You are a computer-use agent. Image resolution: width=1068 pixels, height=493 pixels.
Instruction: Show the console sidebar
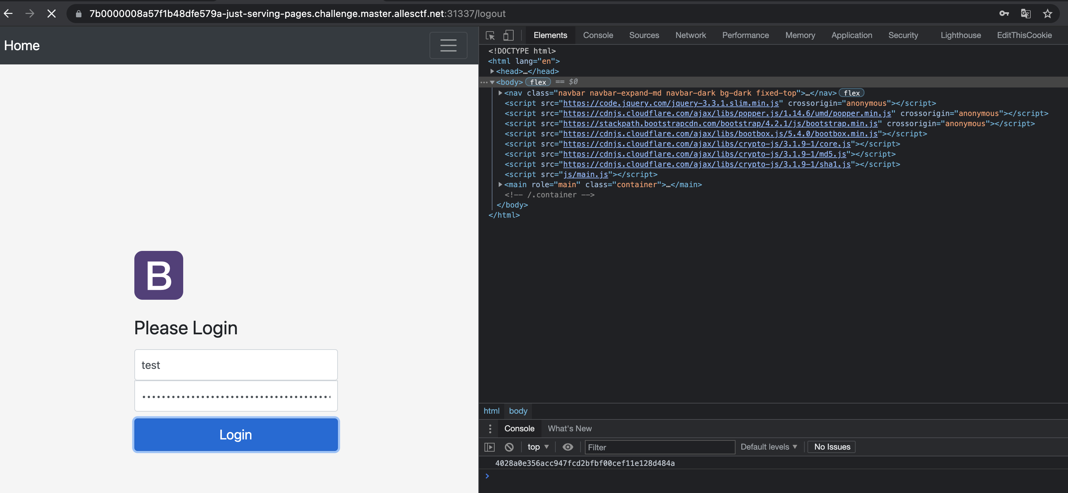(x=490, y=447)
